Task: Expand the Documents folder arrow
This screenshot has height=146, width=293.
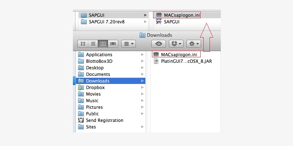Action: [142, 74]
